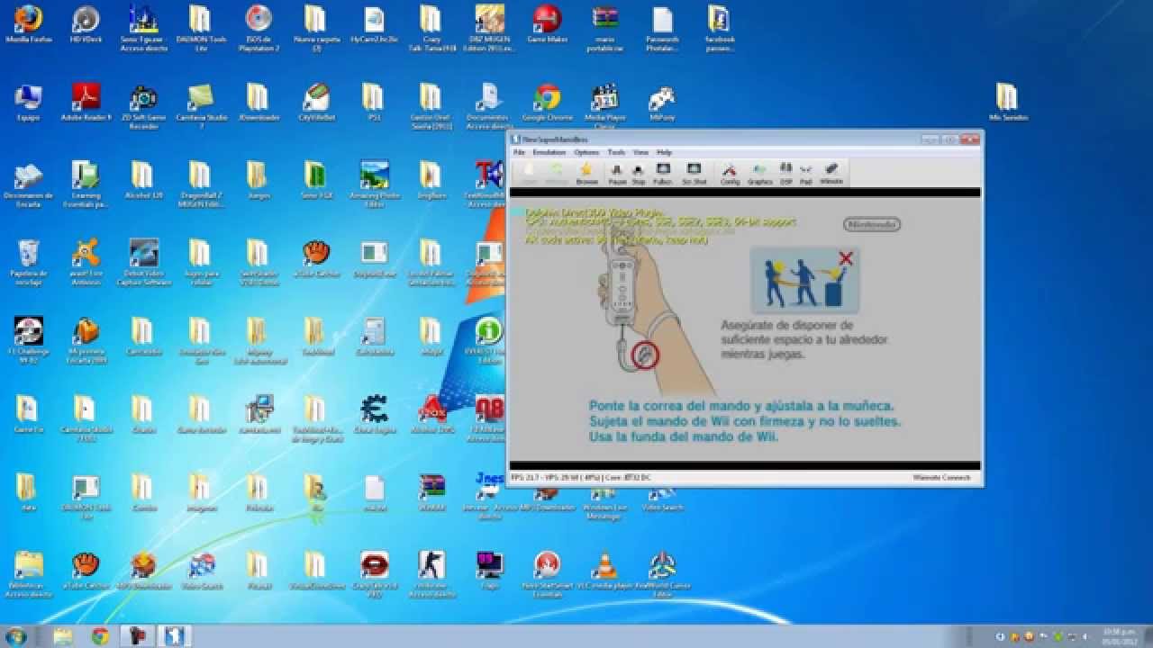This screenshot has height=648, width=1153.
Task: Open the Options menu
Action: tap(586, 152)
